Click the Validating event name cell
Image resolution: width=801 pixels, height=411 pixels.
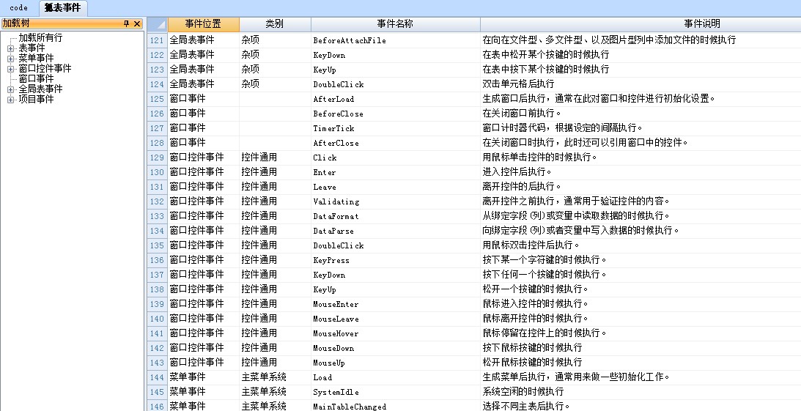[x=396, y=201]
